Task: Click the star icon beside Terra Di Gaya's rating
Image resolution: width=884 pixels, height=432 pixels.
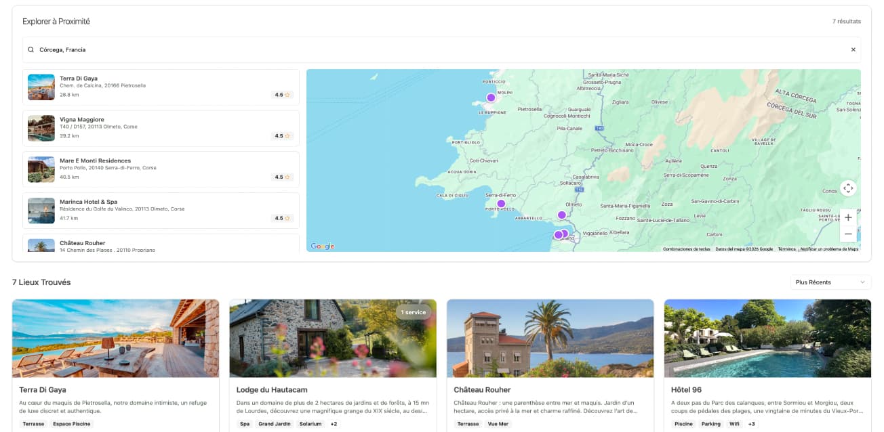Action: click(x=288, y=94)
